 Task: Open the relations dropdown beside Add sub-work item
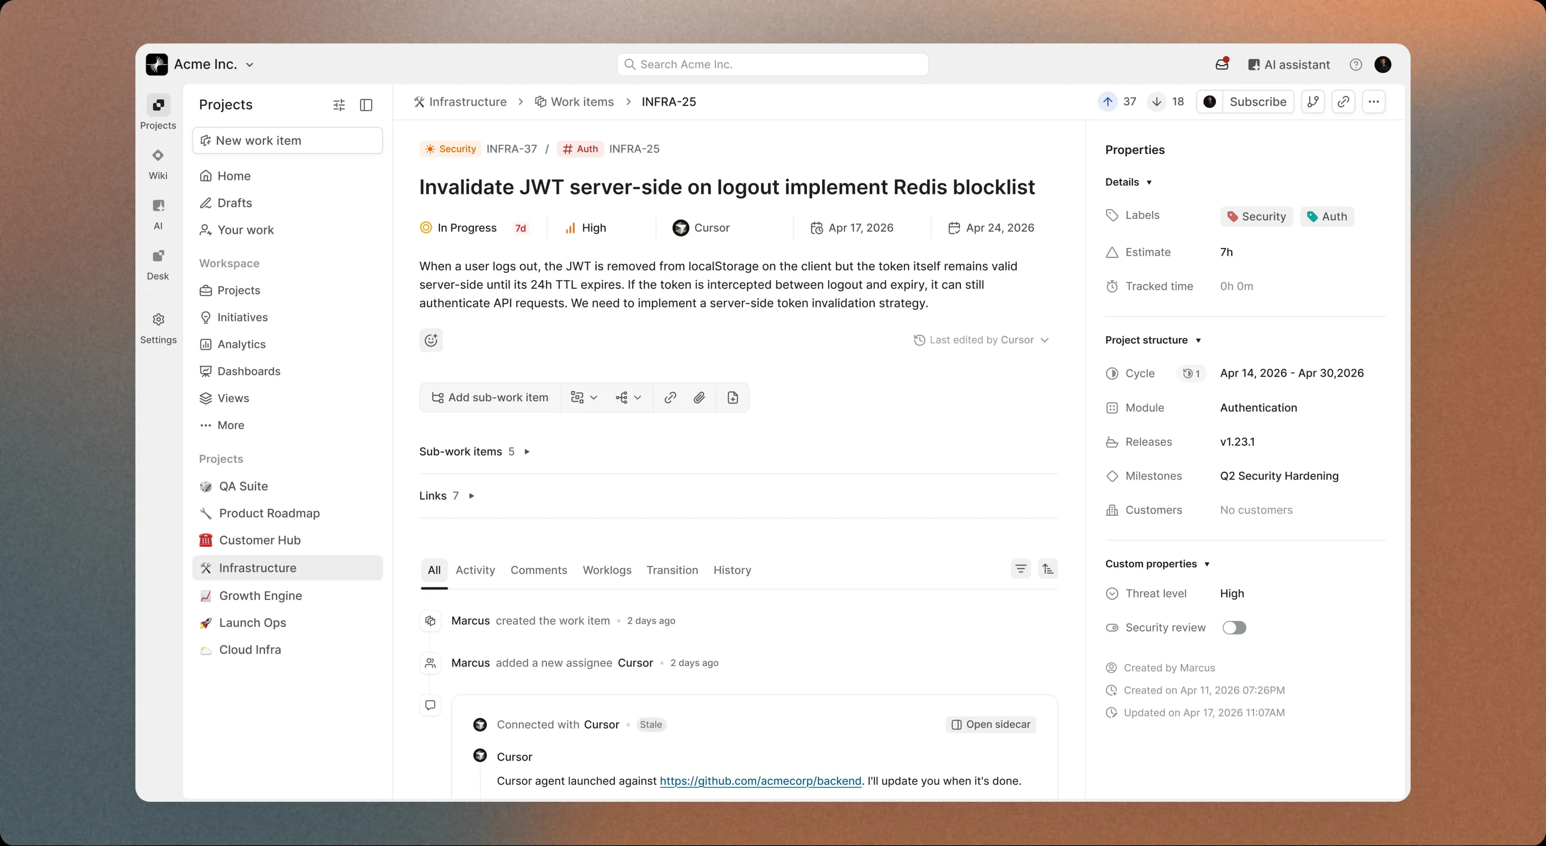pos(584,397)
